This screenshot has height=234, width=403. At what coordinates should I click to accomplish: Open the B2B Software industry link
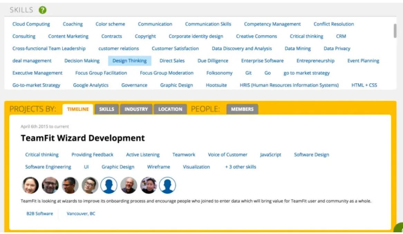(40, 214)
